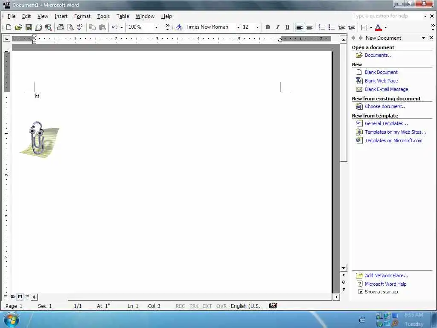The height and width of the screenshot is (328, 437).
Task: Expand Standard toolbar options chevron
Action: click(167, 27)
